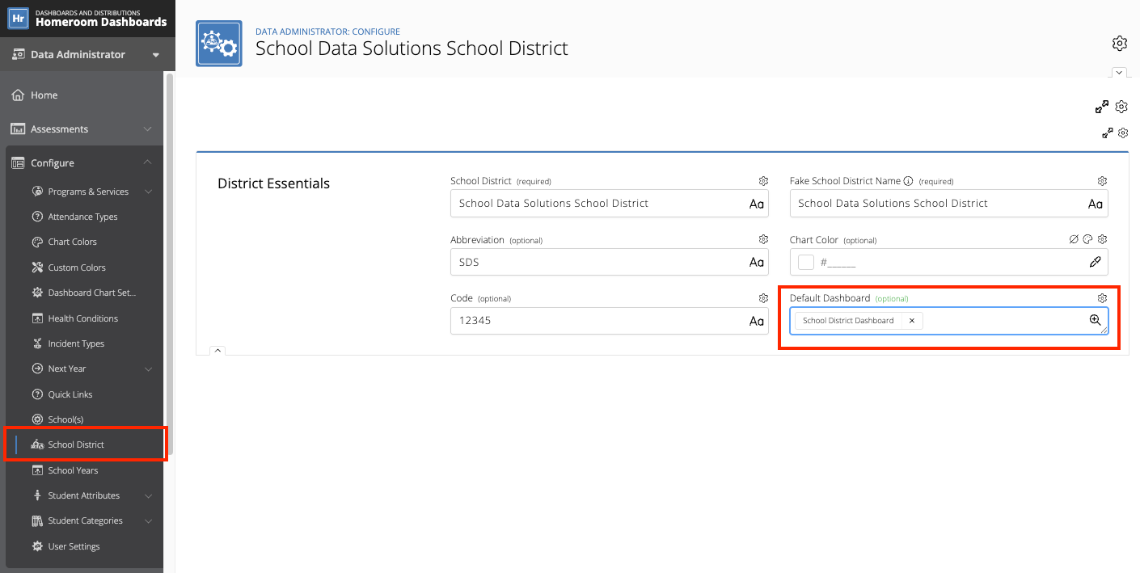The image size is (1140, 573).
Task: Click the Assessments chart icon
Action: pos(18,129)
